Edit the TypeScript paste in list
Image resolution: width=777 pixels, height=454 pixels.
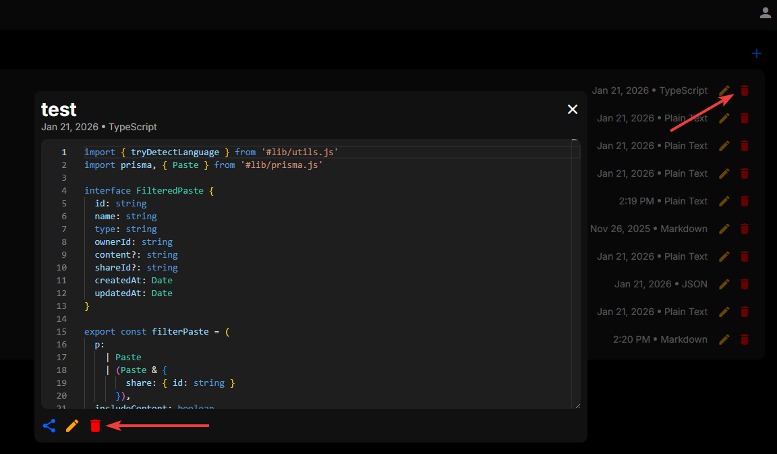coord(724,90)
